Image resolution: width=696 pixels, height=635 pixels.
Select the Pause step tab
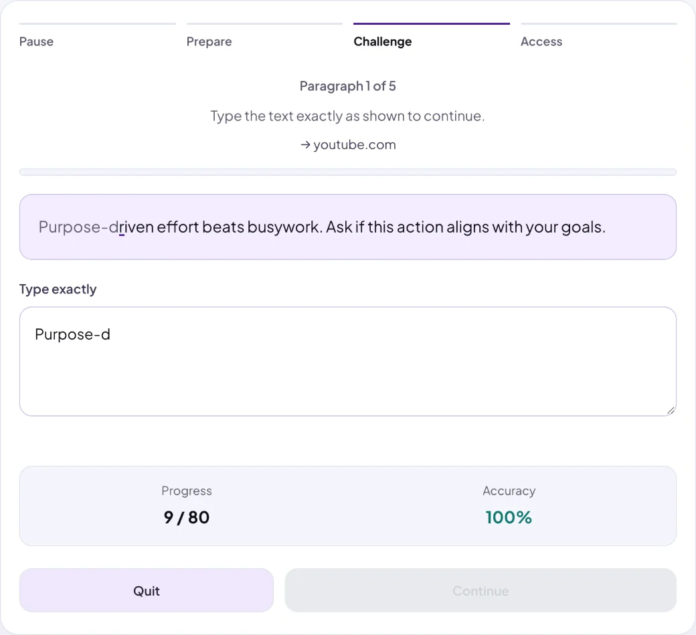(36, 41)
